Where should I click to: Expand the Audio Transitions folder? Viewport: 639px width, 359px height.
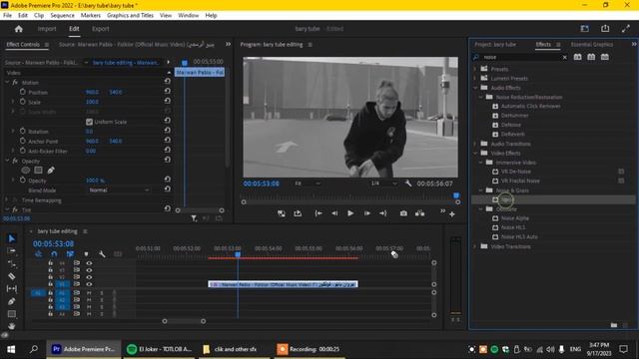pyautogui.click(x=475, y=144)
